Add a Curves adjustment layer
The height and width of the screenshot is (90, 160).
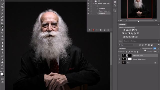tap(130, 30)
